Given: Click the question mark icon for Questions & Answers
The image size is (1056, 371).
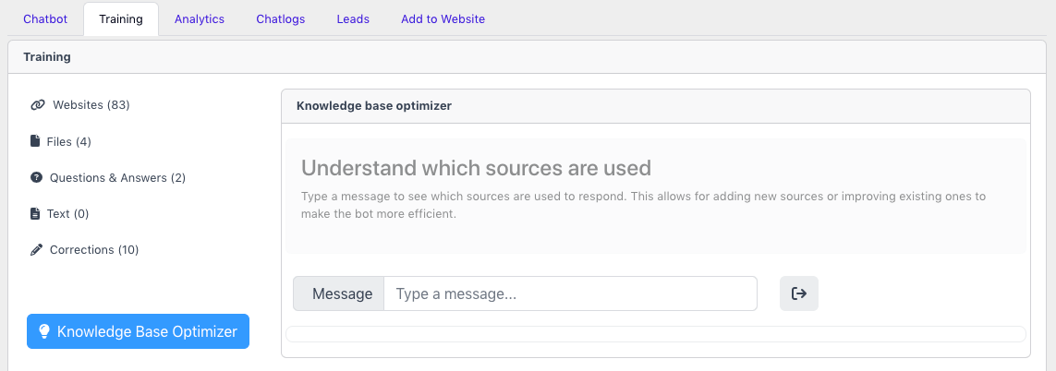Looking at the screenshot, I should (37, 177).
